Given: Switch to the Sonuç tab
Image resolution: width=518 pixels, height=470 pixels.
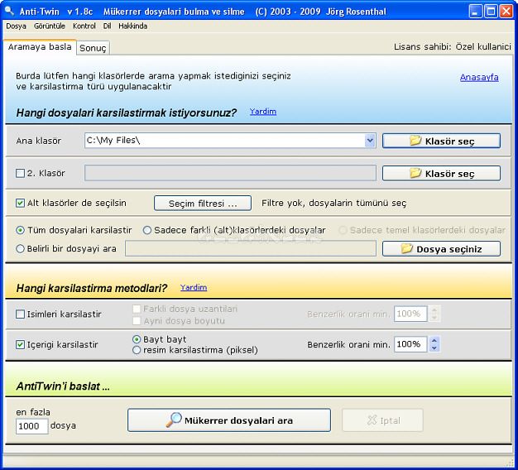Looking at the screenshot, I should [93, 48].
